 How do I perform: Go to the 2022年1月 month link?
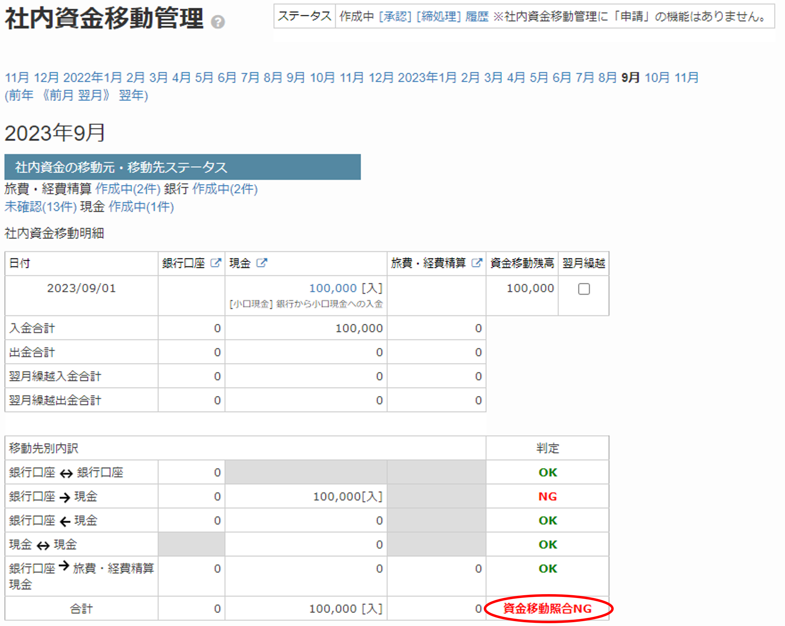(x=92, y=77)
